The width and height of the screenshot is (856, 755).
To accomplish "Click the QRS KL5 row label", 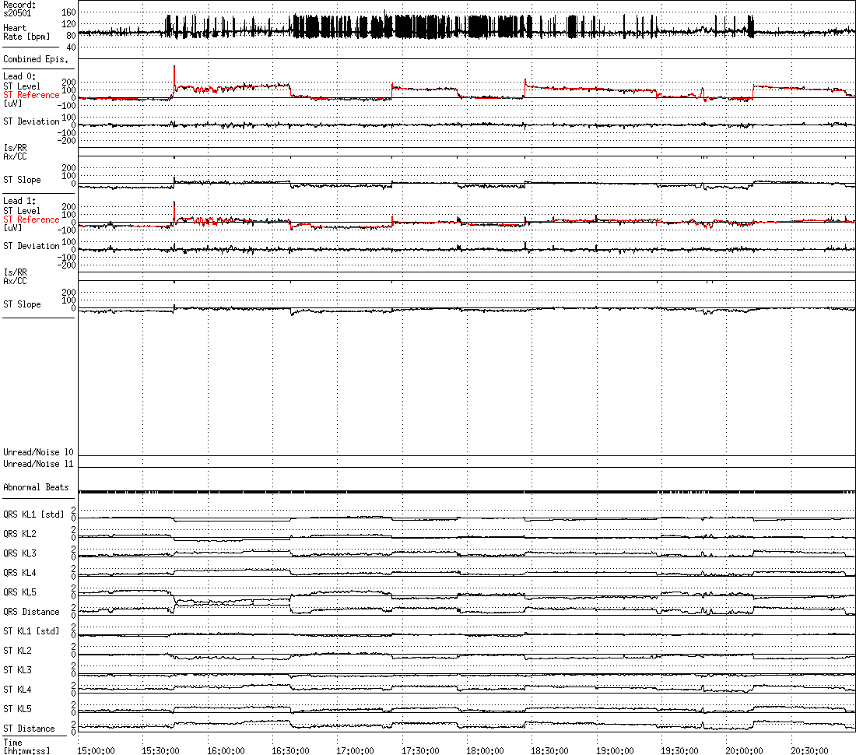I will [x=19, y=592].
